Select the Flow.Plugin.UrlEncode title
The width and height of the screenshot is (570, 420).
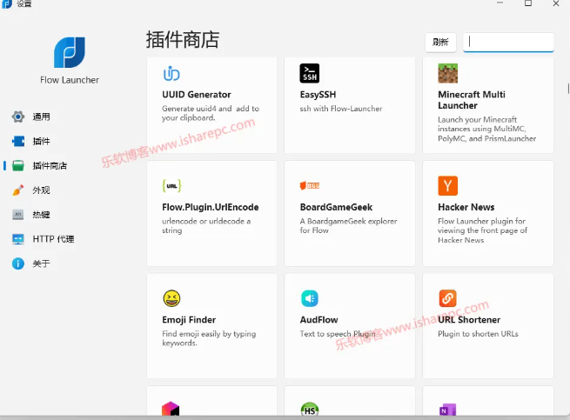pyautogui.click(x=211, y=207)
